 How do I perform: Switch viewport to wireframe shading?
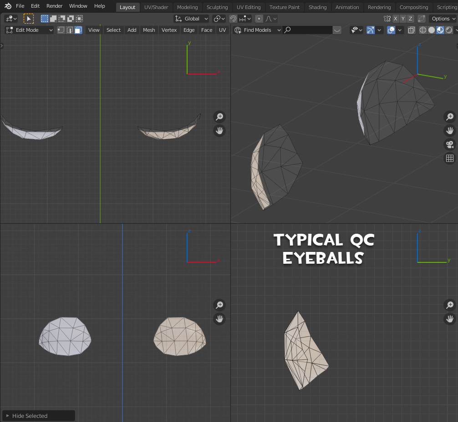coord(422,30)
